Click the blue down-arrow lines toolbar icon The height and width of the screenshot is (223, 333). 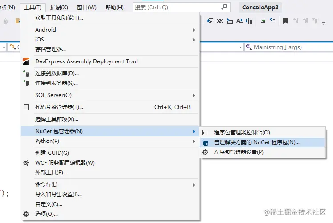pyautogui.click(x=210, y=20)
